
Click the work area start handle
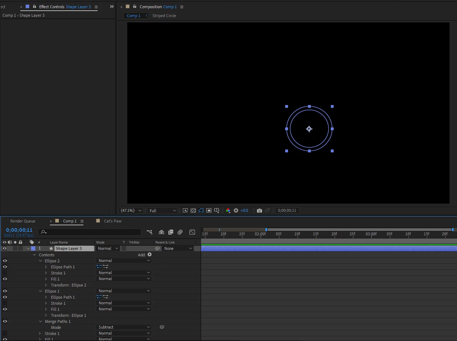(x=266, y=230)
